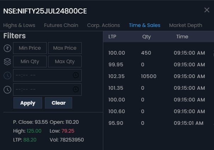Open time picker in second time field
The image size is (214, 150).
(x=75, y=89)
